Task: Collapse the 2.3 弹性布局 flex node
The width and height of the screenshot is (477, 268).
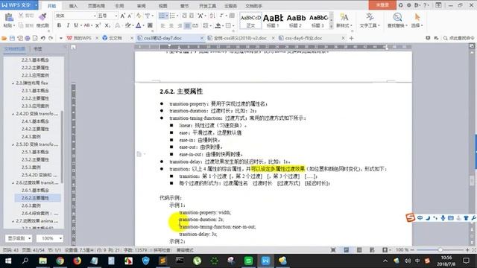Action: point(13,83)
